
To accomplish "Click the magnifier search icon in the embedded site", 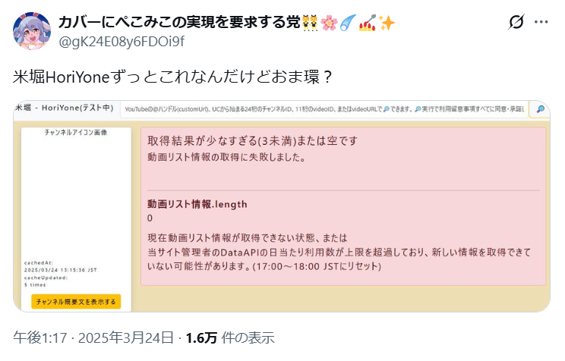I will pos(540,109).
